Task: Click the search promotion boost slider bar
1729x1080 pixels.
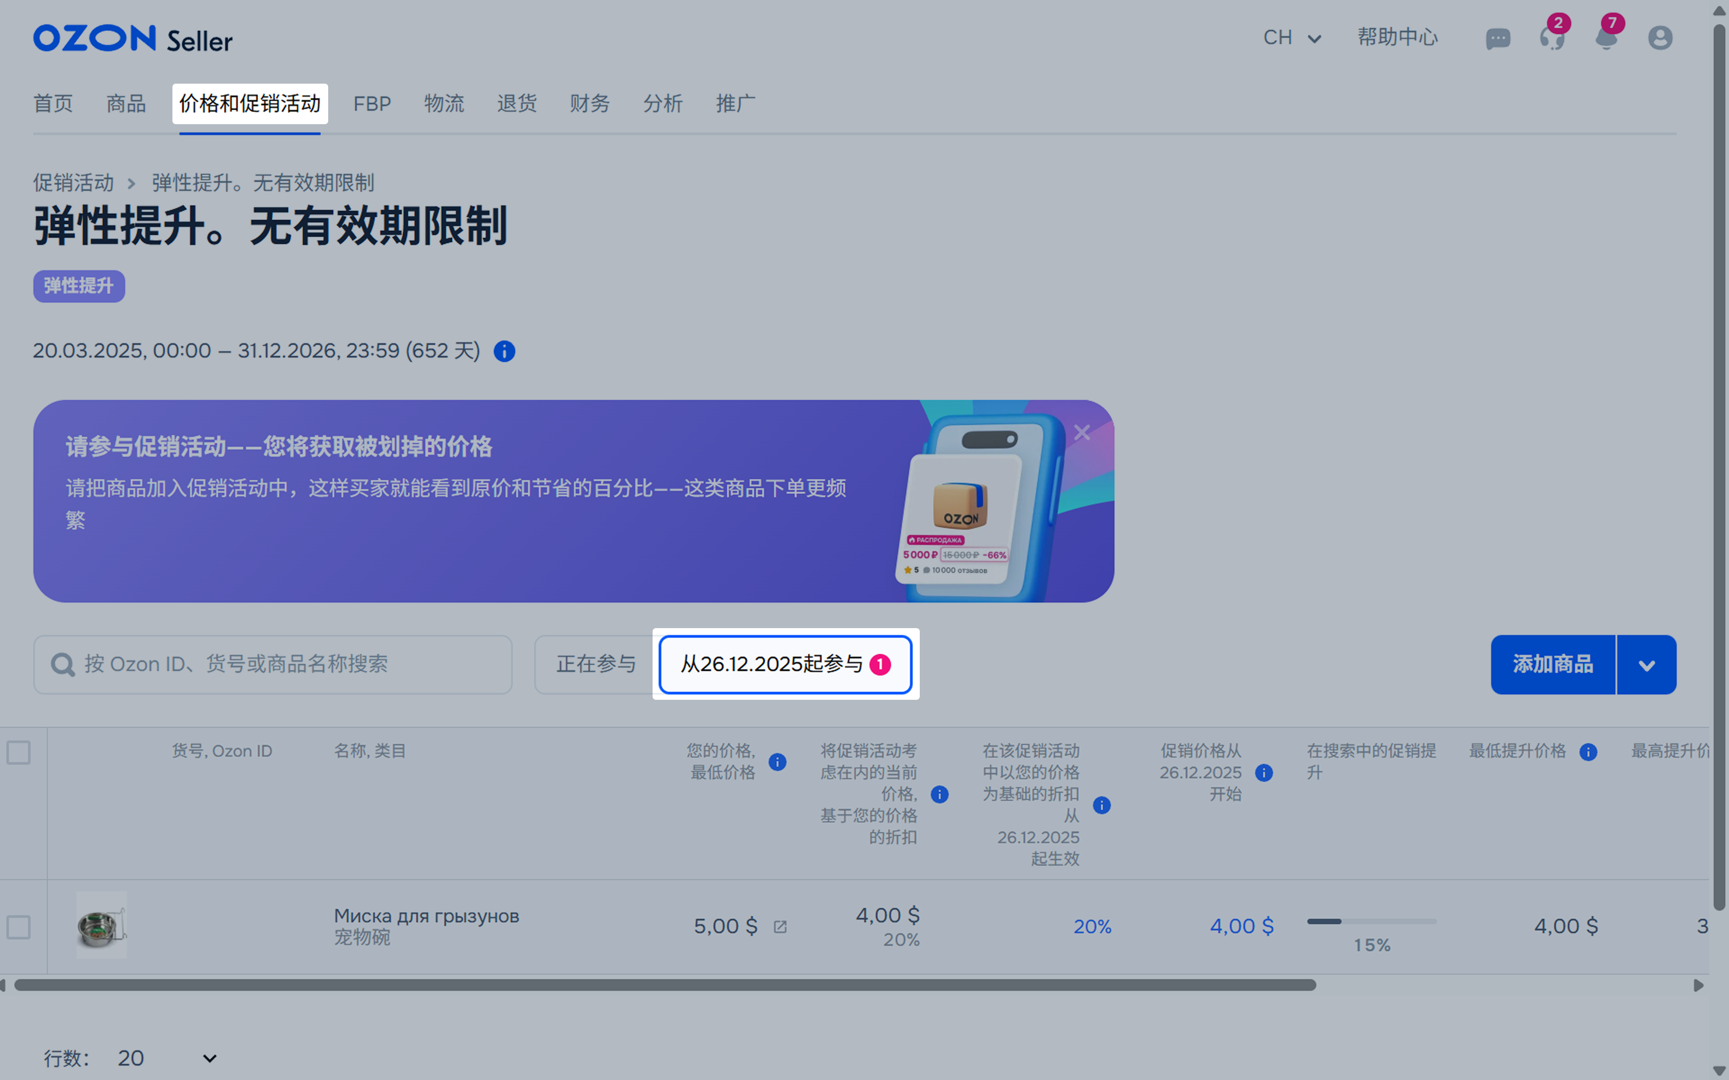Action: (x=1371, y=921)
